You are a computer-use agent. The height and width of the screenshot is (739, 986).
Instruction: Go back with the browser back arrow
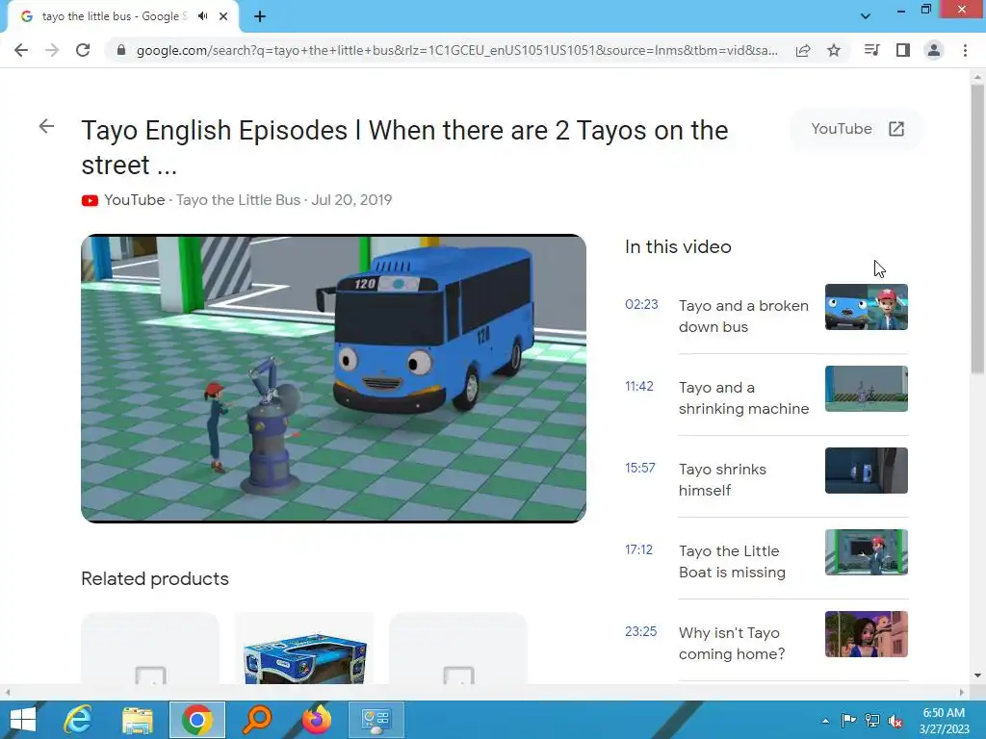pyautogui.click(x=21, y=50)
